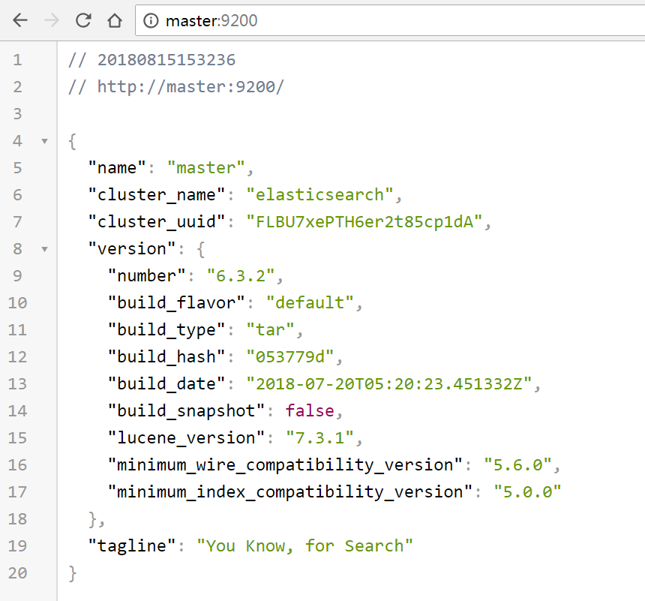Viewport: 645px width, 601px height.
Task: Click line number 13 in the gutter
Action: click(x=17, y=384)
